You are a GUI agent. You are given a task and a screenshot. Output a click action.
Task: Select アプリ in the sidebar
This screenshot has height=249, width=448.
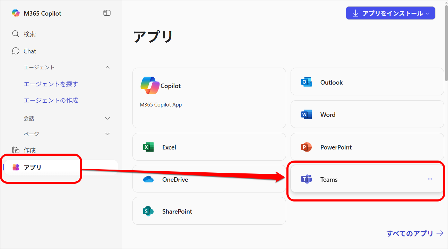coord(61,168)
